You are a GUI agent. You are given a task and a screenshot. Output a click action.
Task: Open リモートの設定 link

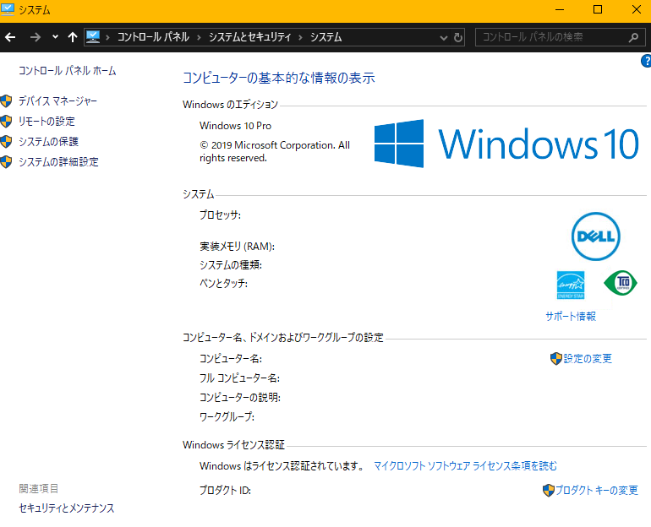46,121
